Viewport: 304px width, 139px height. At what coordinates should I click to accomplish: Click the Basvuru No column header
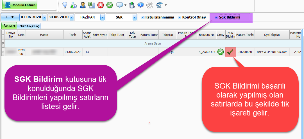(207, 35)
